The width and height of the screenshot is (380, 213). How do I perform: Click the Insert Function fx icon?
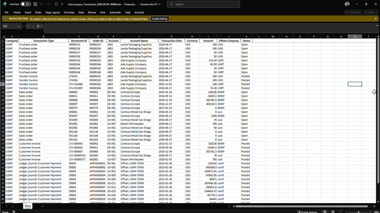point(38,26)
